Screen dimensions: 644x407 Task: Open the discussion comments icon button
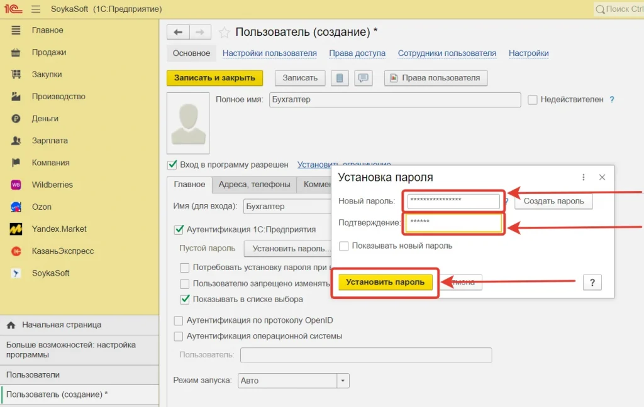pyautogui.click(x=363, y=78)
